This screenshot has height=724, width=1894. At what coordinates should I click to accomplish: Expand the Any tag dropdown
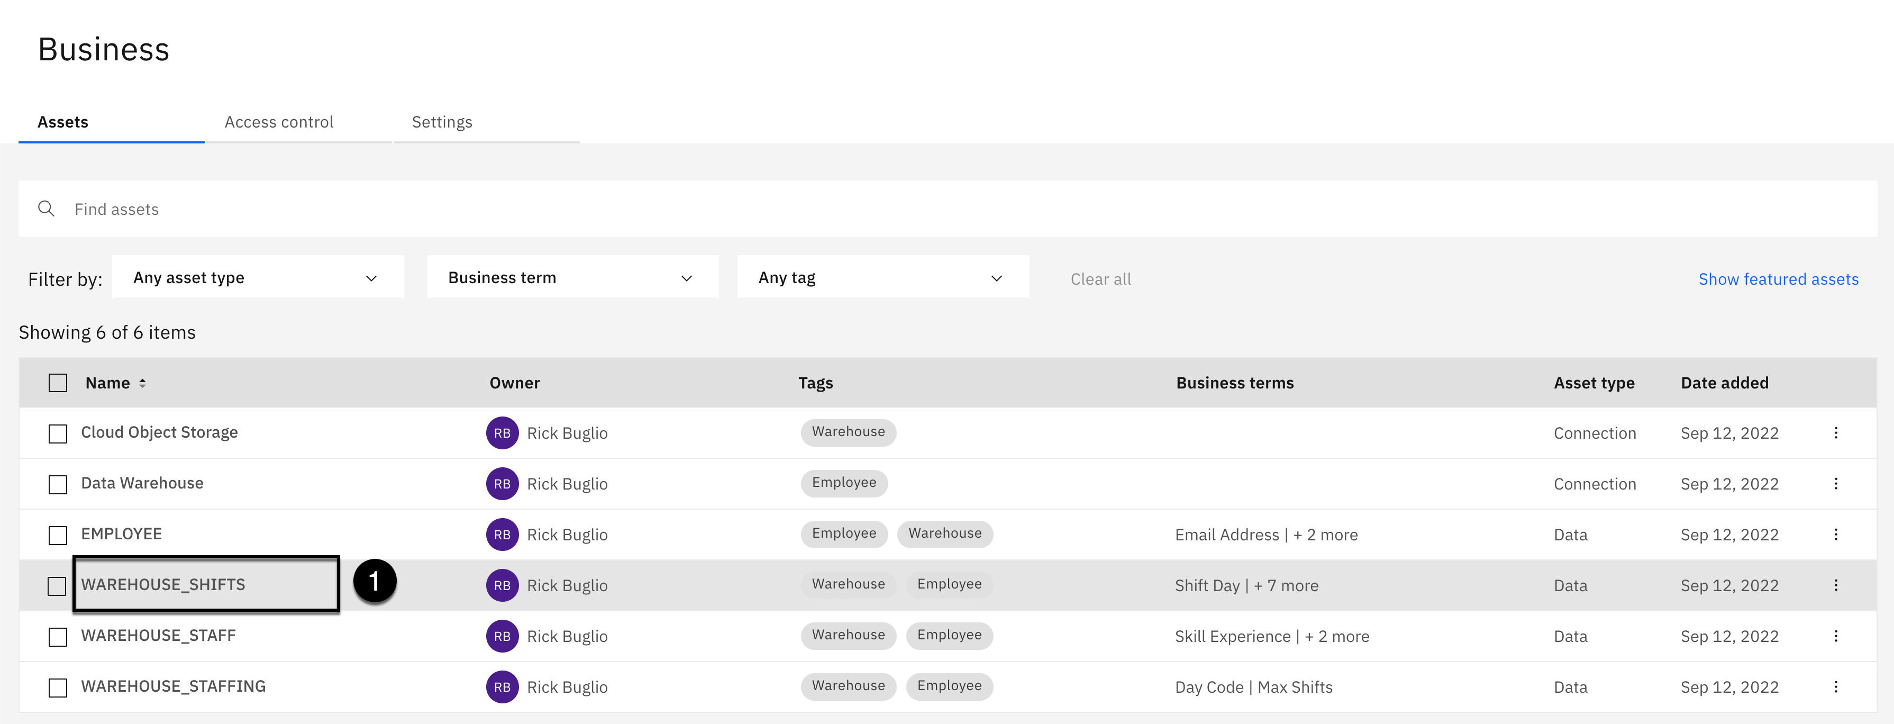point(882,277)
